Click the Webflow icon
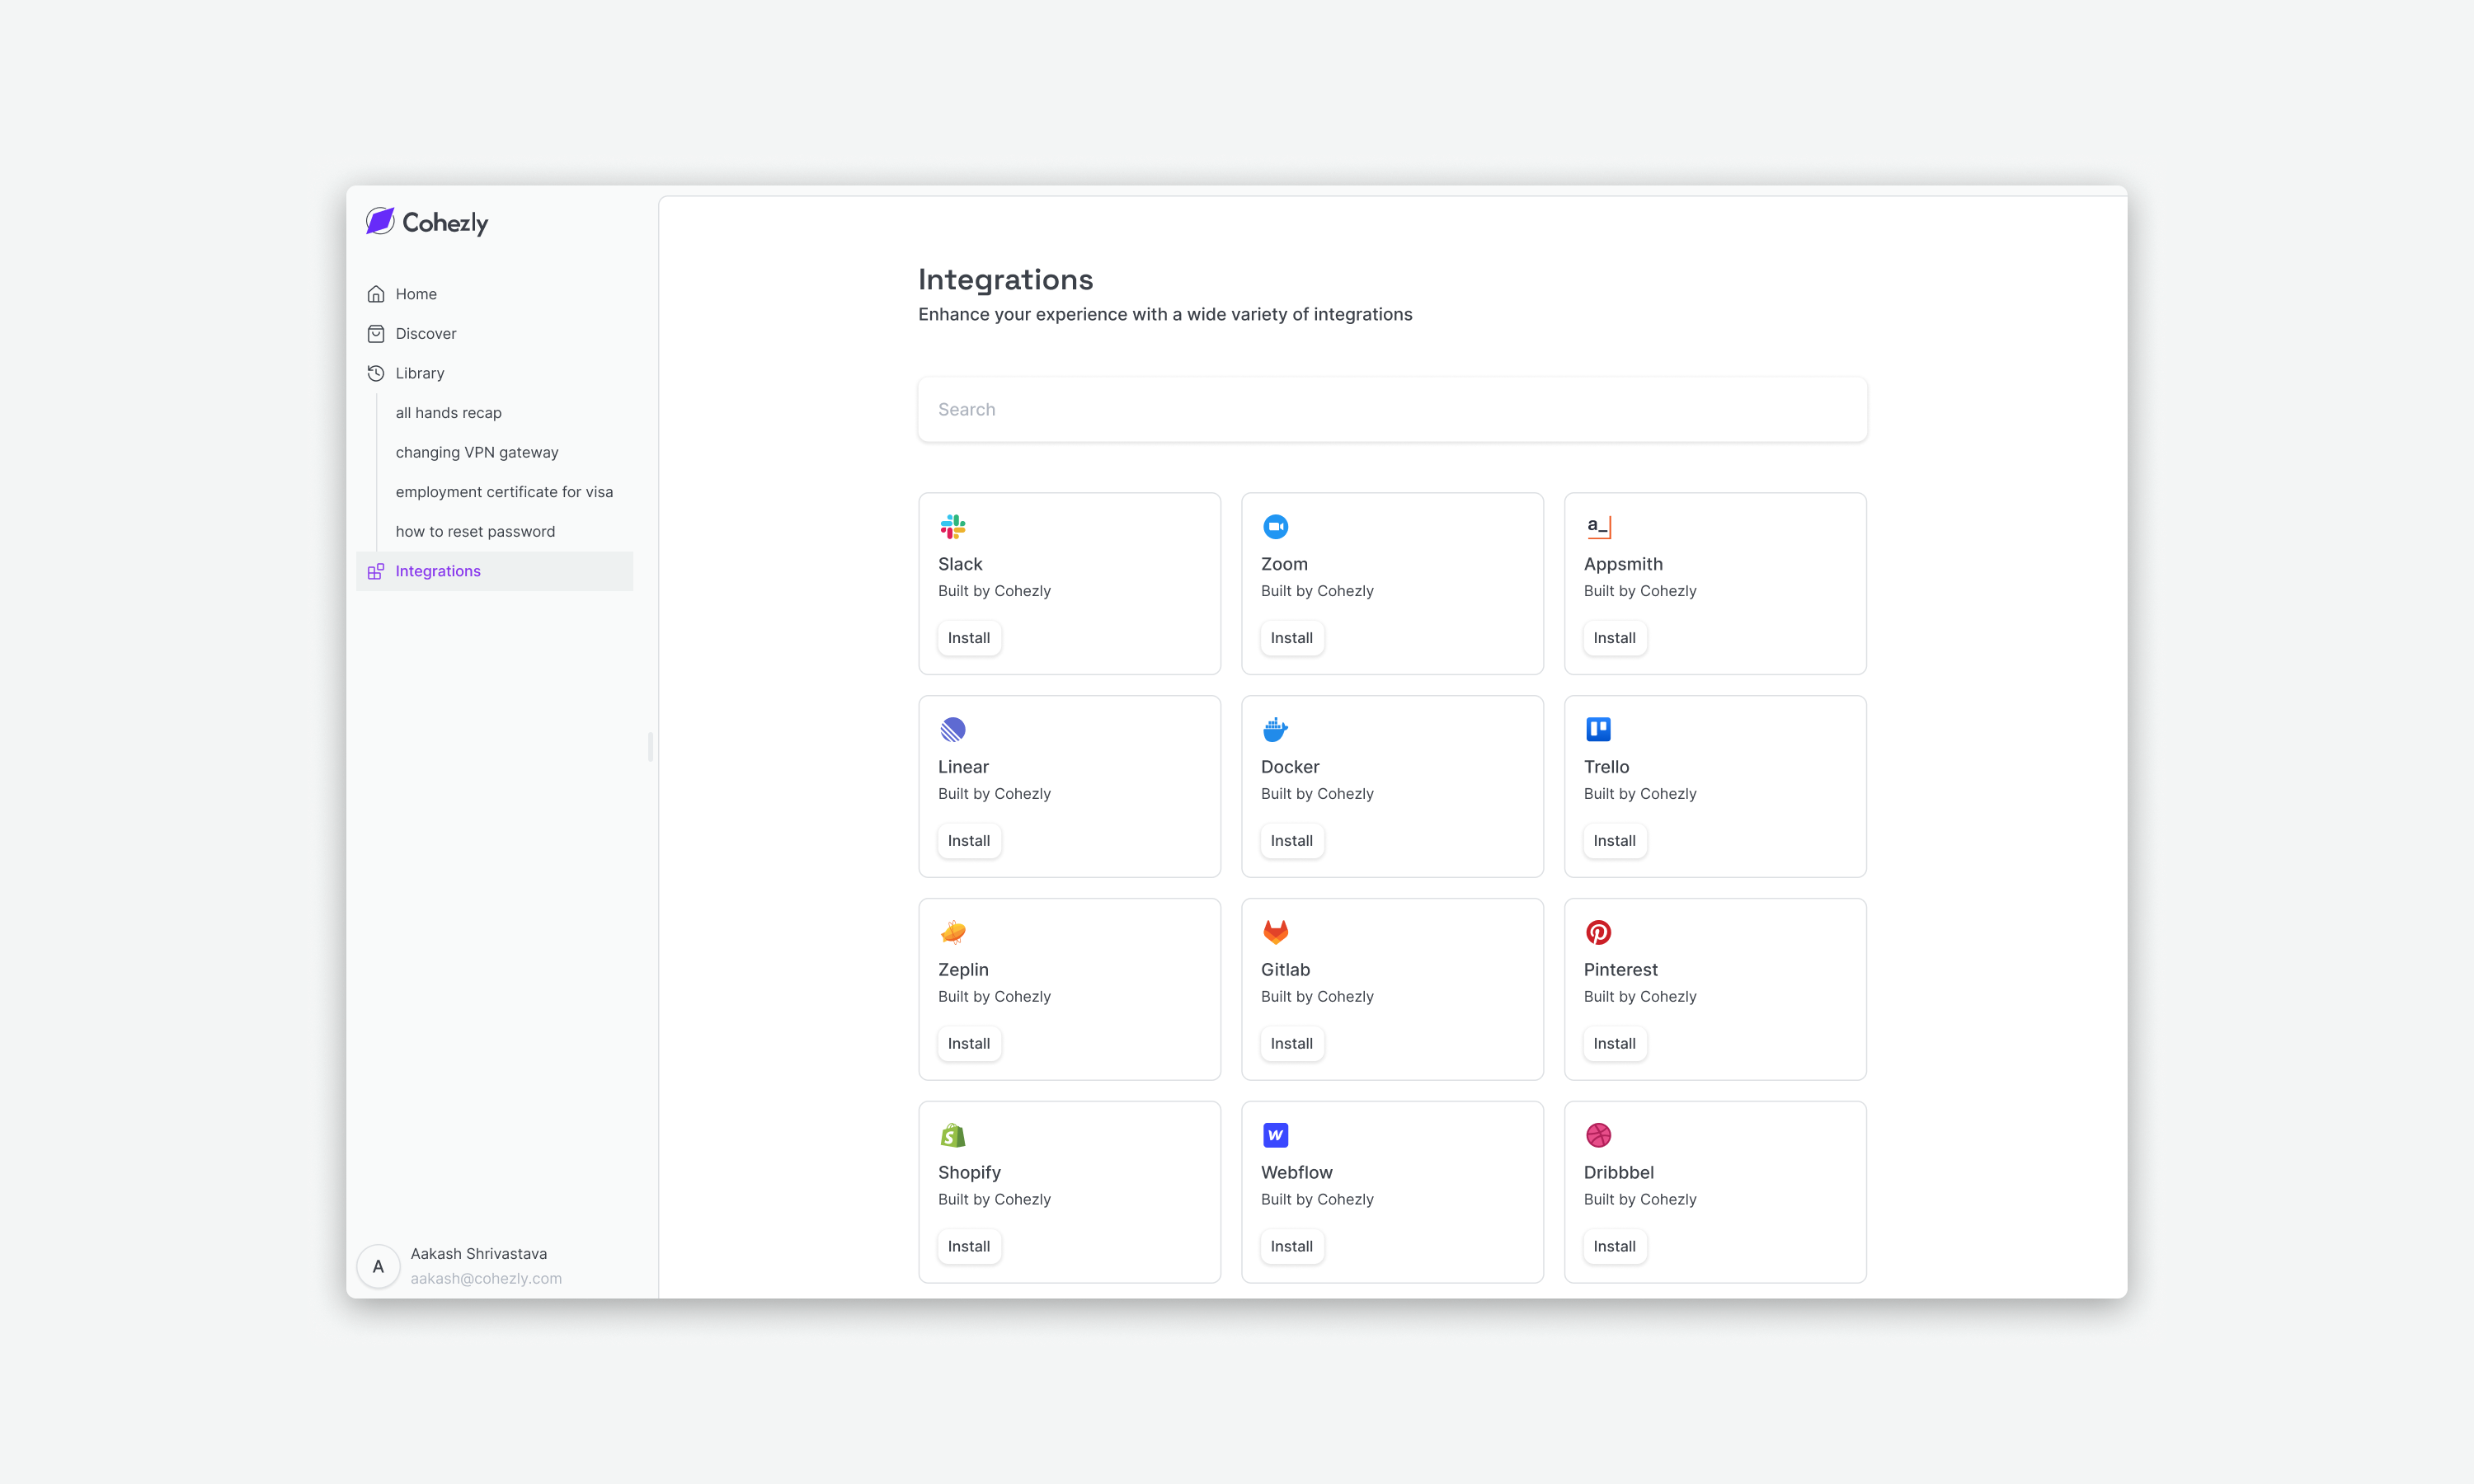Screen dimensions: 2474x1484 (x=1276, y=1135)
